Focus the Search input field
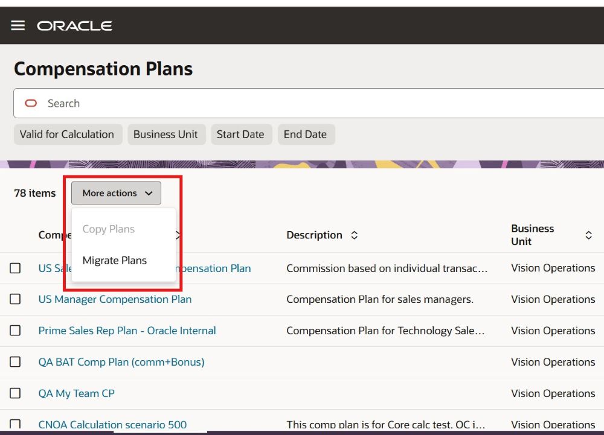 [x=309, y=103]
